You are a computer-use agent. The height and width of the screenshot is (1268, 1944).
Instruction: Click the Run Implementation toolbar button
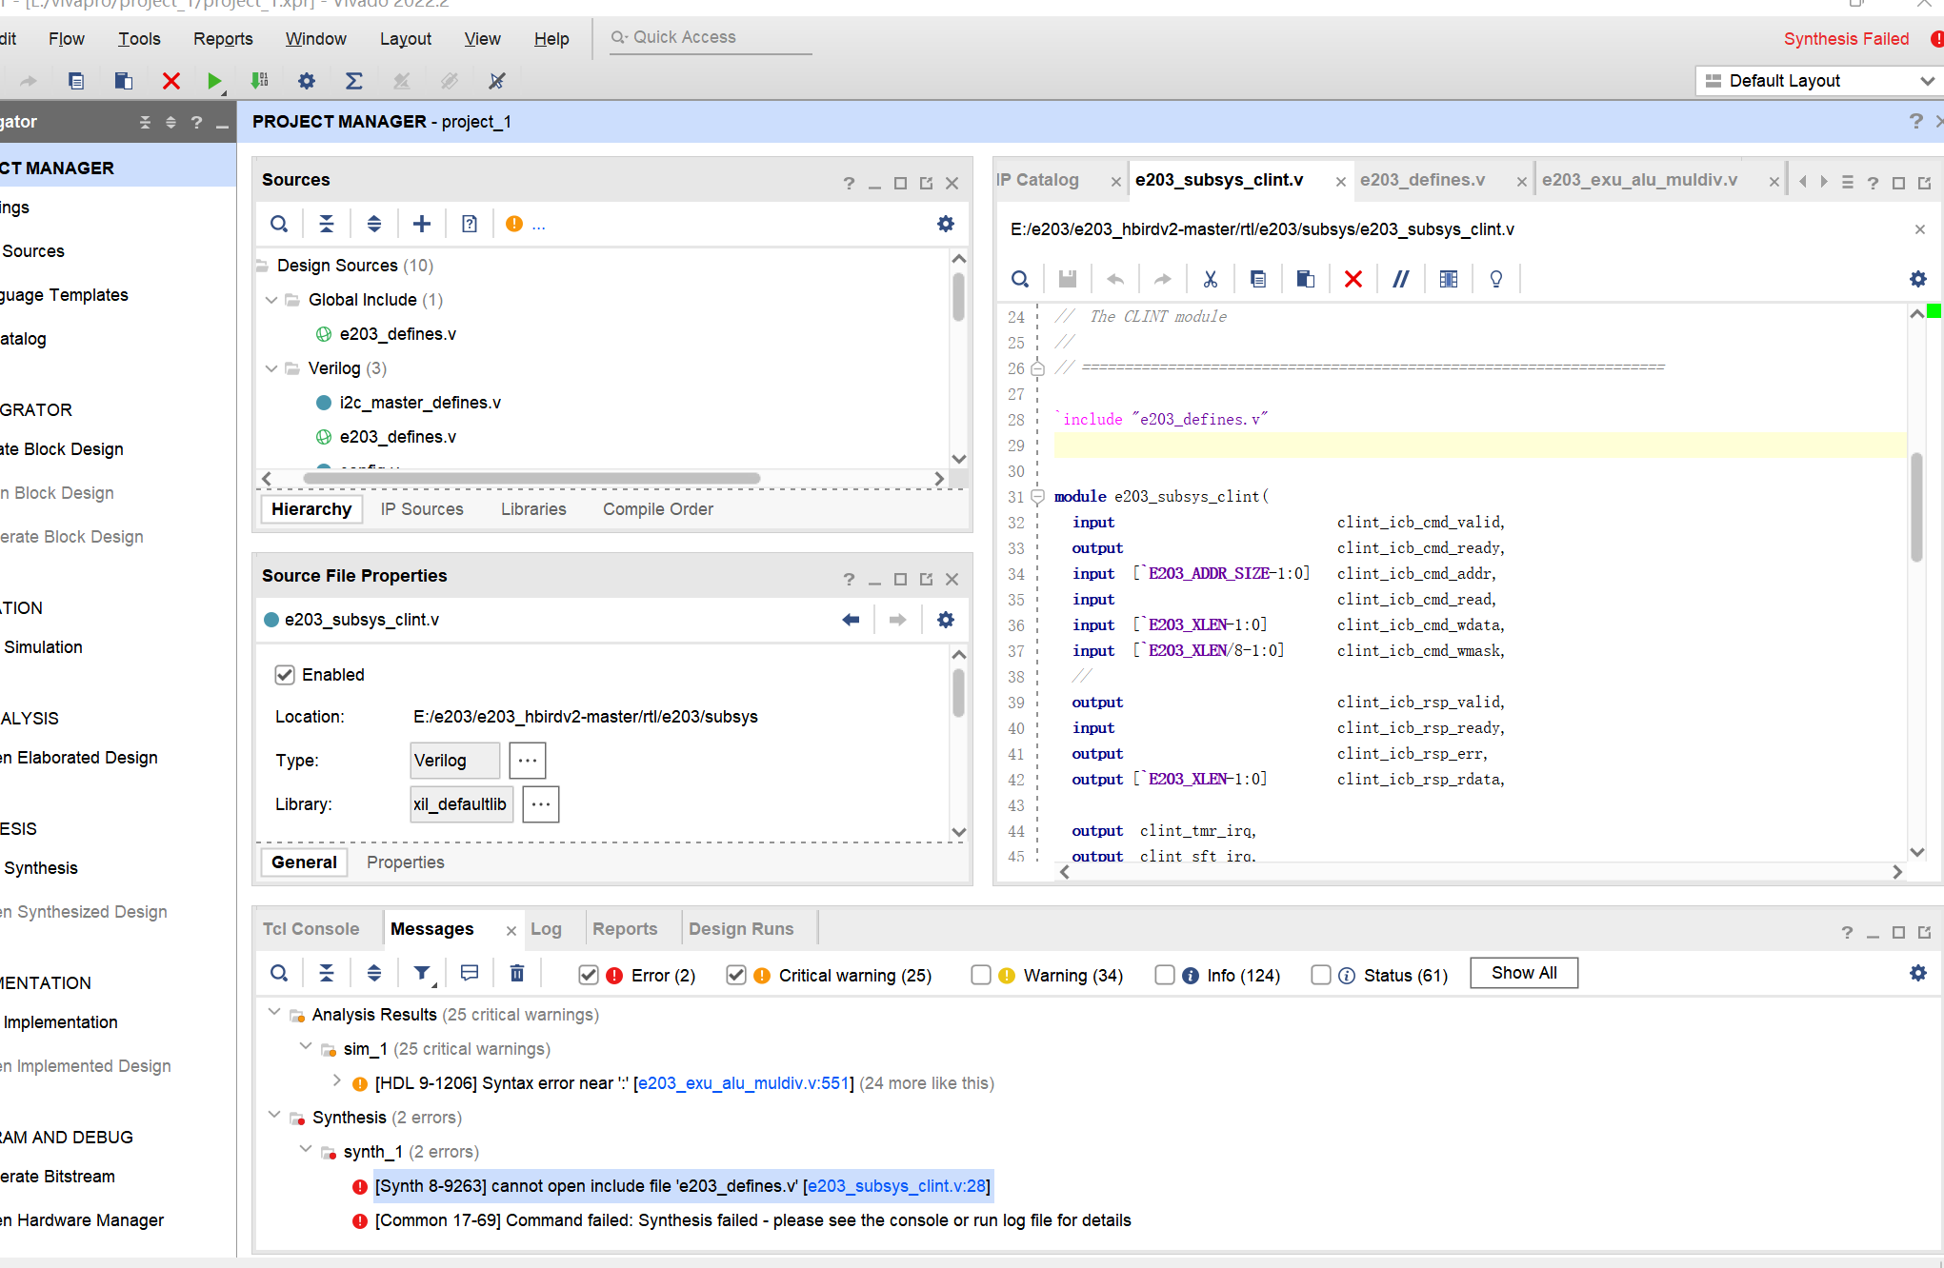tap(259, 79)
